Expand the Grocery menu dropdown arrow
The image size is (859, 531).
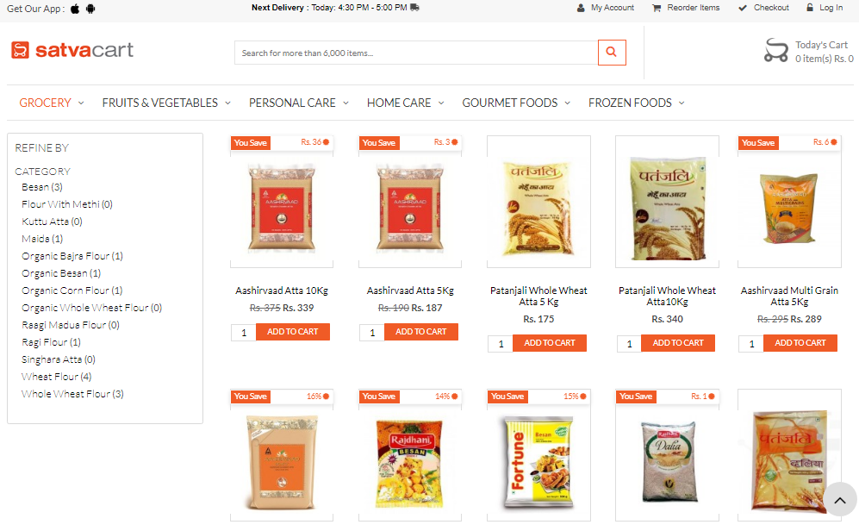(x=81, y=103)
